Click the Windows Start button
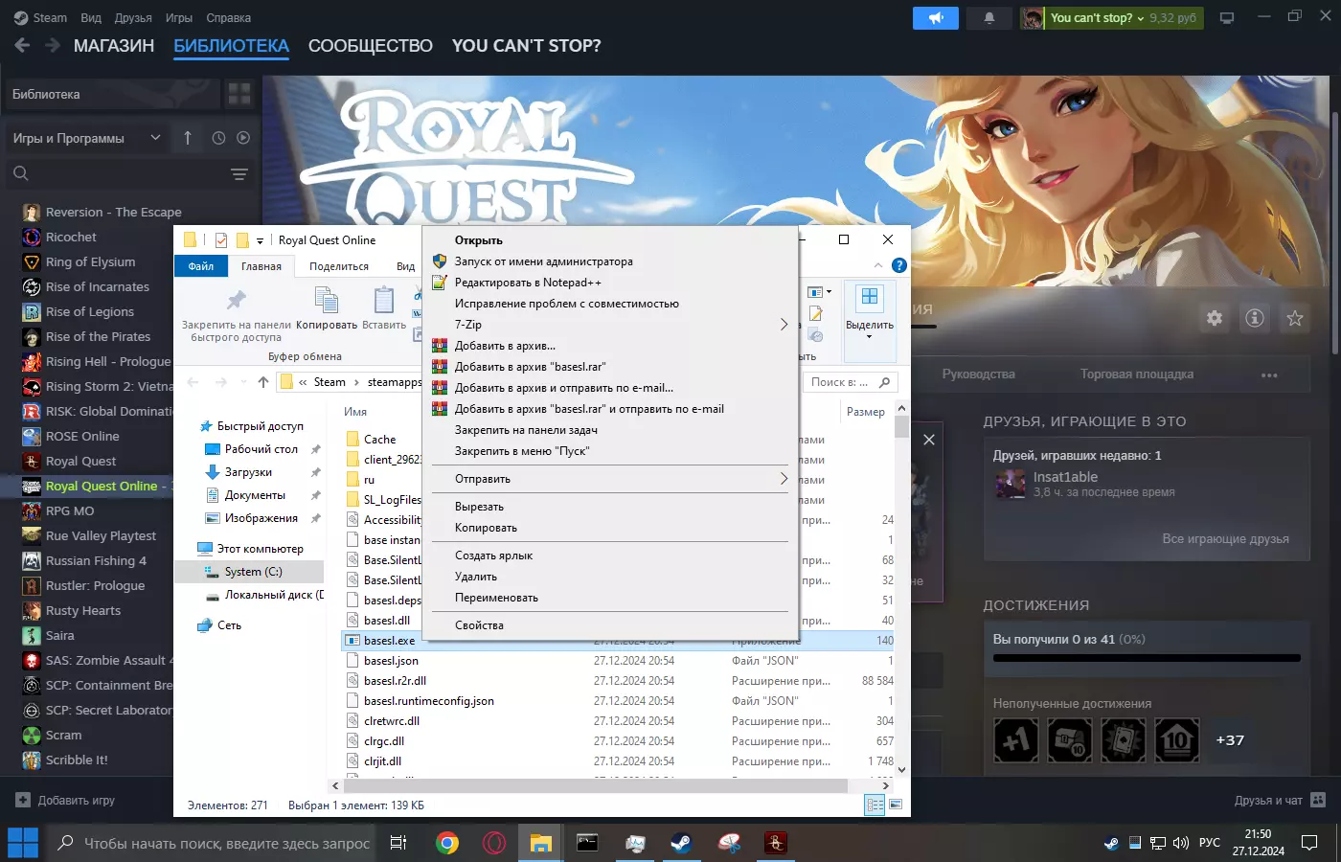 [x=22, y=843]
